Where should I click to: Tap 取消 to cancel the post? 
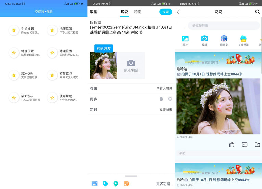click(x=94, y=12)
